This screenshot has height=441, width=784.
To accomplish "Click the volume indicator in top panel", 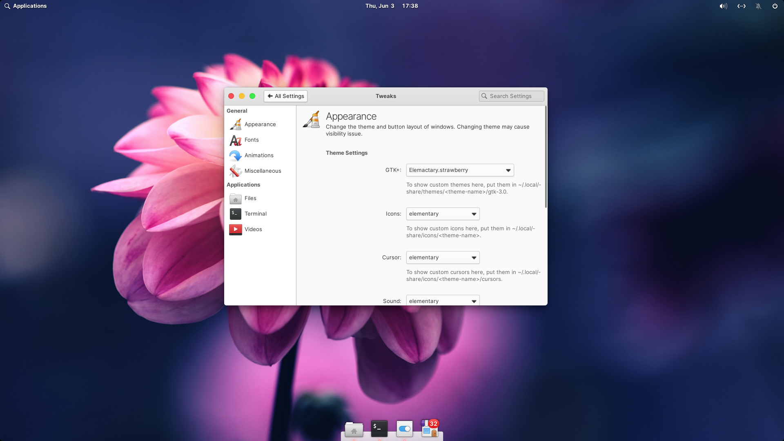I will [723, 6].
